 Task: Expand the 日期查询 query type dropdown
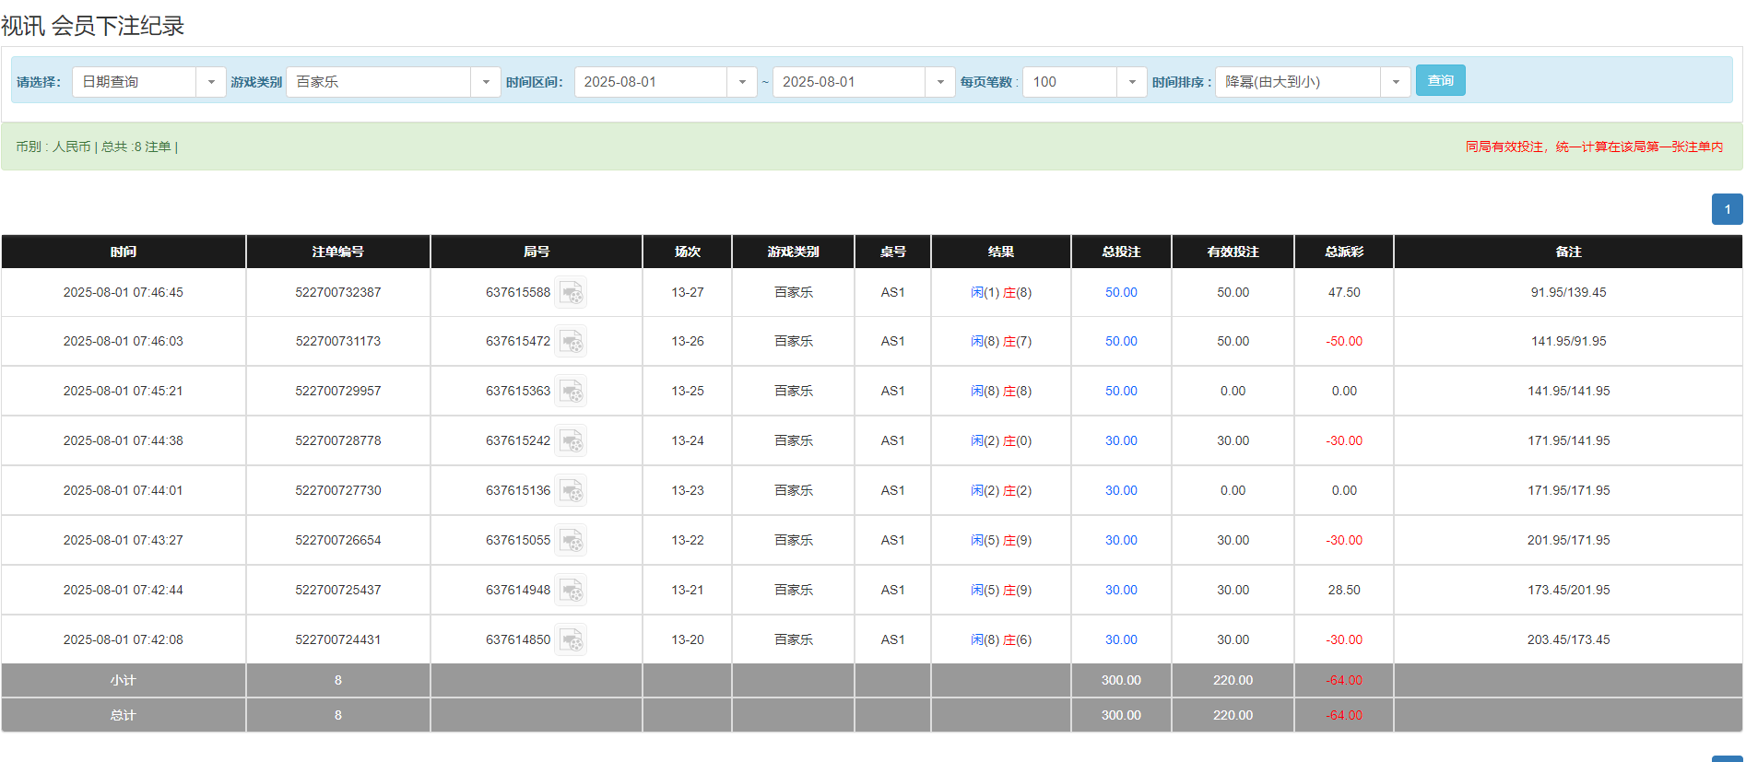(210, 82)
